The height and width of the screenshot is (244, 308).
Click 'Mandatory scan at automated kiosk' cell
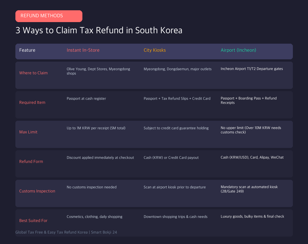[249, 189]
